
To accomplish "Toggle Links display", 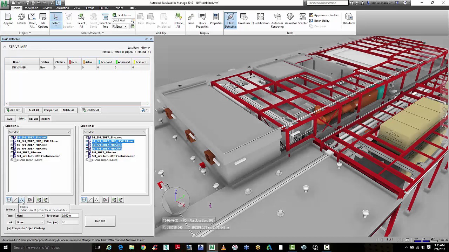I will pos(191,20).
